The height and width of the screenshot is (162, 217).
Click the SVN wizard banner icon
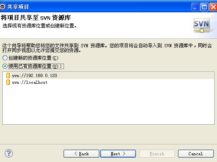coord(201,25)
